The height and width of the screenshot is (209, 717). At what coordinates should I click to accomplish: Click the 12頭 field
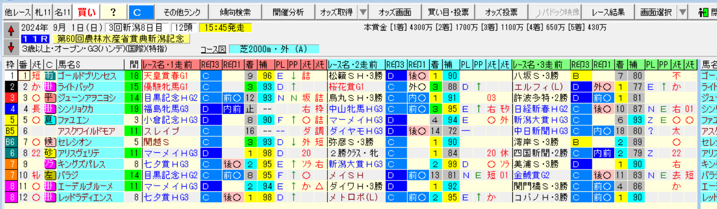pos(183,28)
